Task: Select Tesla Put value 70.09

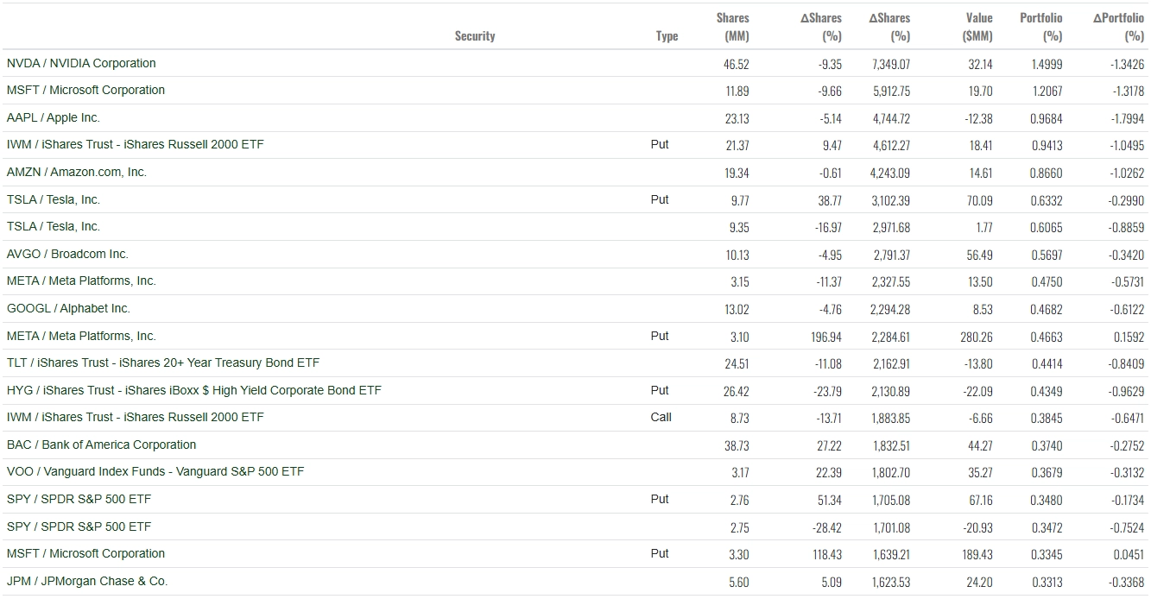Action: (981, 200)
